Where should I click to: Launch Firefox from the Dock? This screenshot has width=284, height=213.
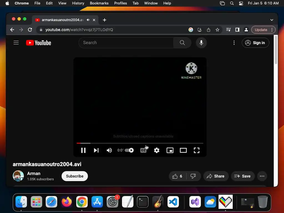click(67, 202)
